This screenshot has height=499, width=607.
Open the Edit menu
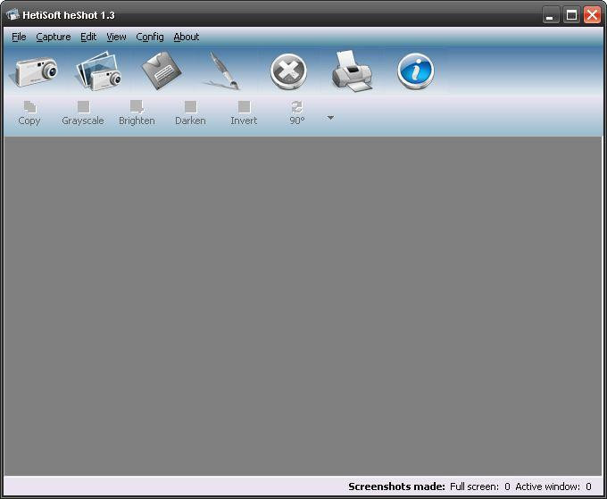88,37
